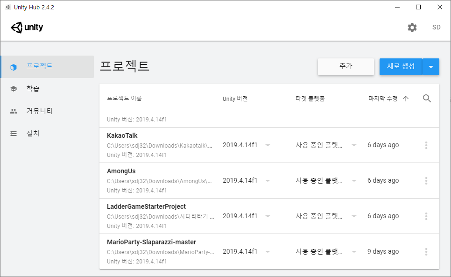Open the KakaoTalk project

coord(122,135)
